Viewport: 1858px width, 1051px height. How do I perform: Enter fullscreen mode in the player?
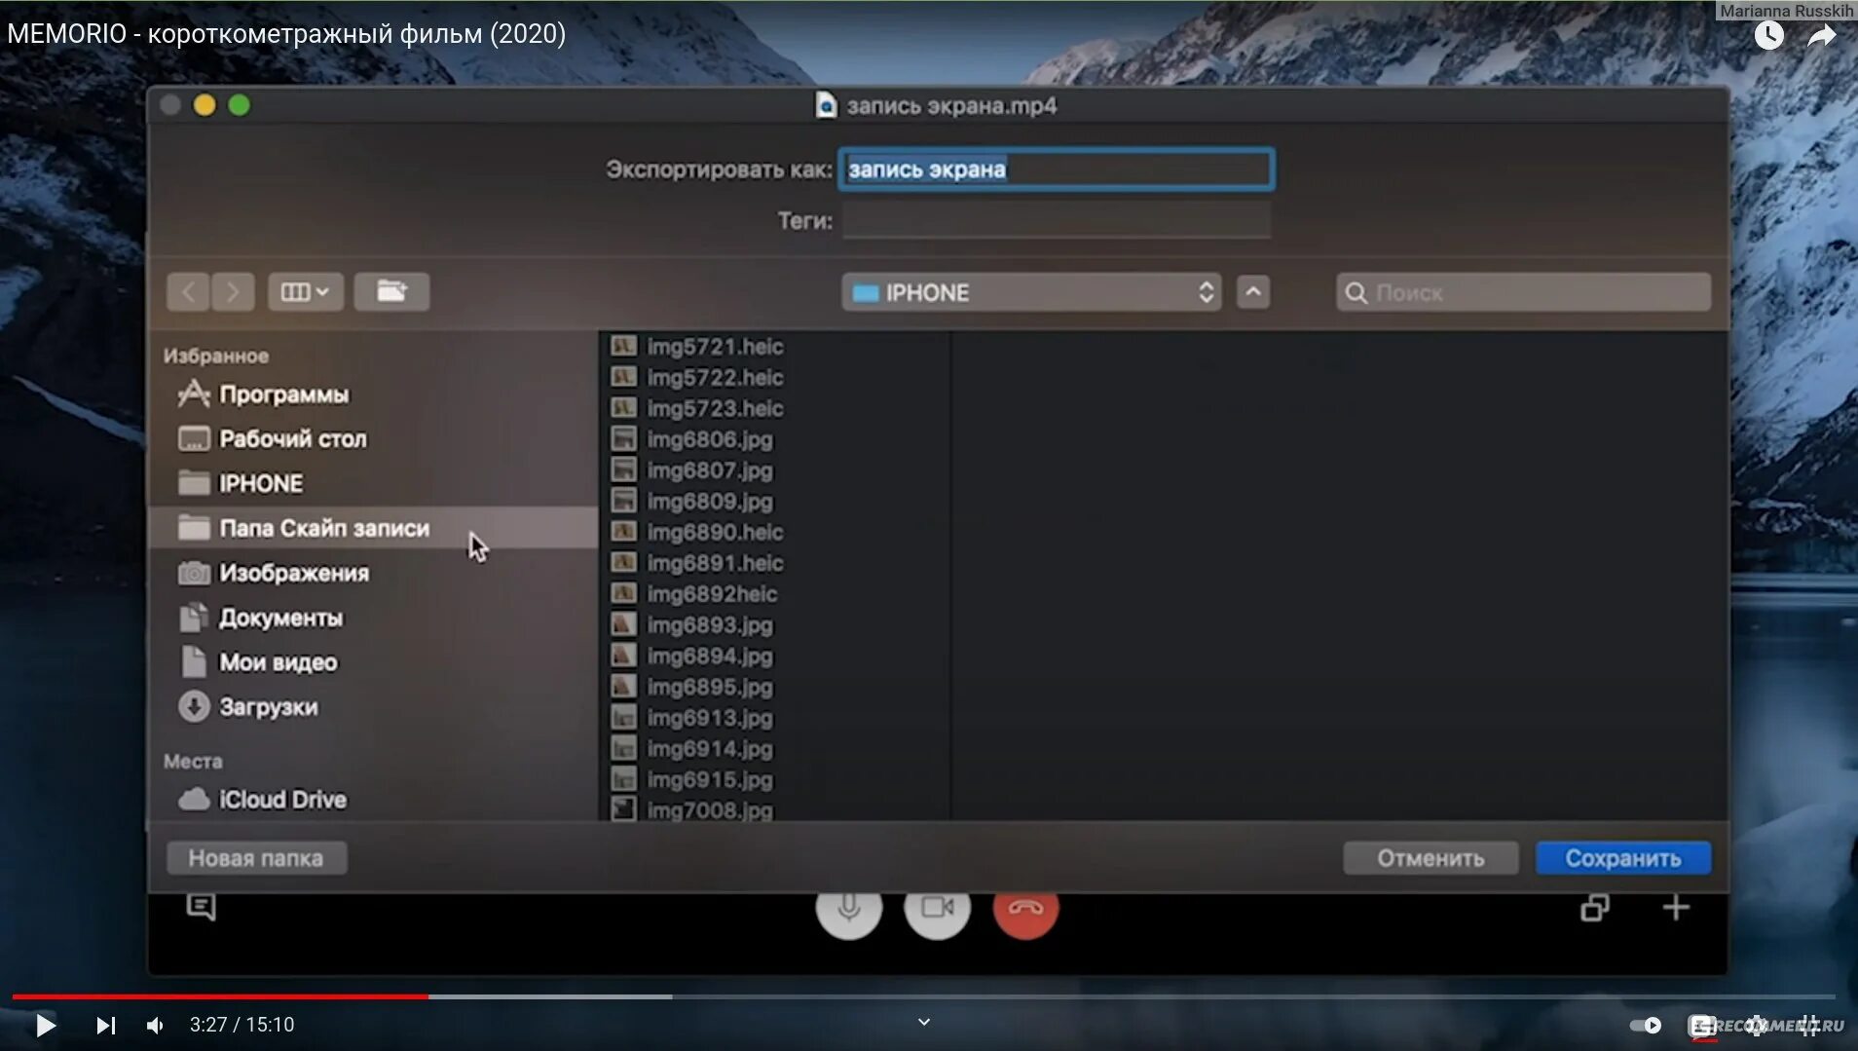pyautogui.click(x=1809, y=1025)
